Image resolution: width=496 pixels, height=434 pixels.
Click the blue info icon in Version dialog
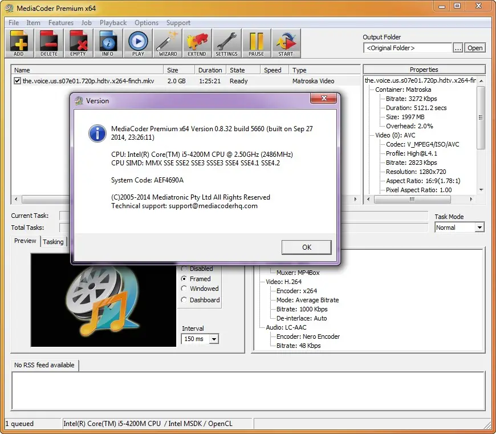click(97, 133)
